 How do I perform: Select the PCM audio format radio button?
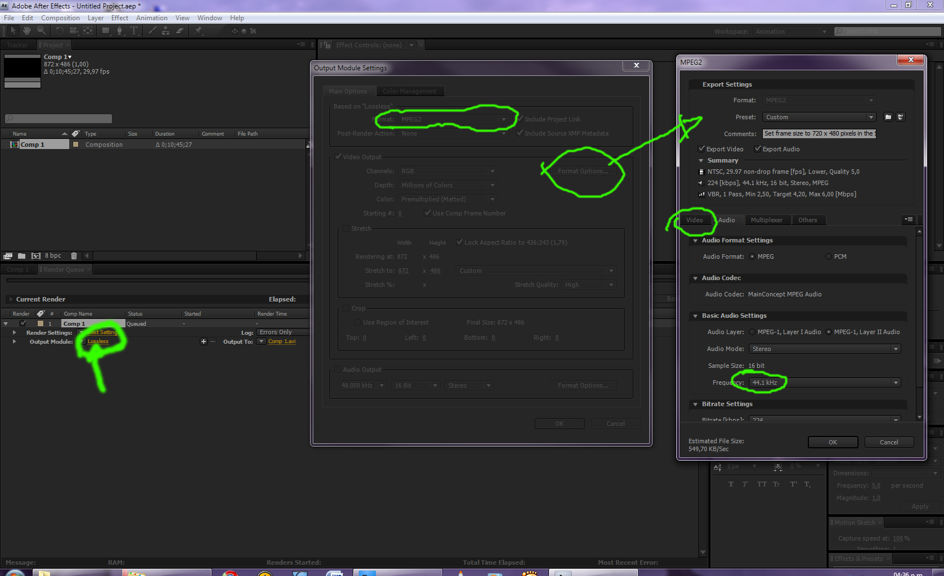[x=829, y=256]
